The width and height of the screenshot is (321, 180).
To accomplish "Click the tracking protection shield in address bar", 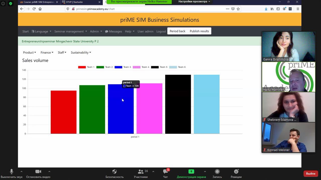I will point(68,9).
